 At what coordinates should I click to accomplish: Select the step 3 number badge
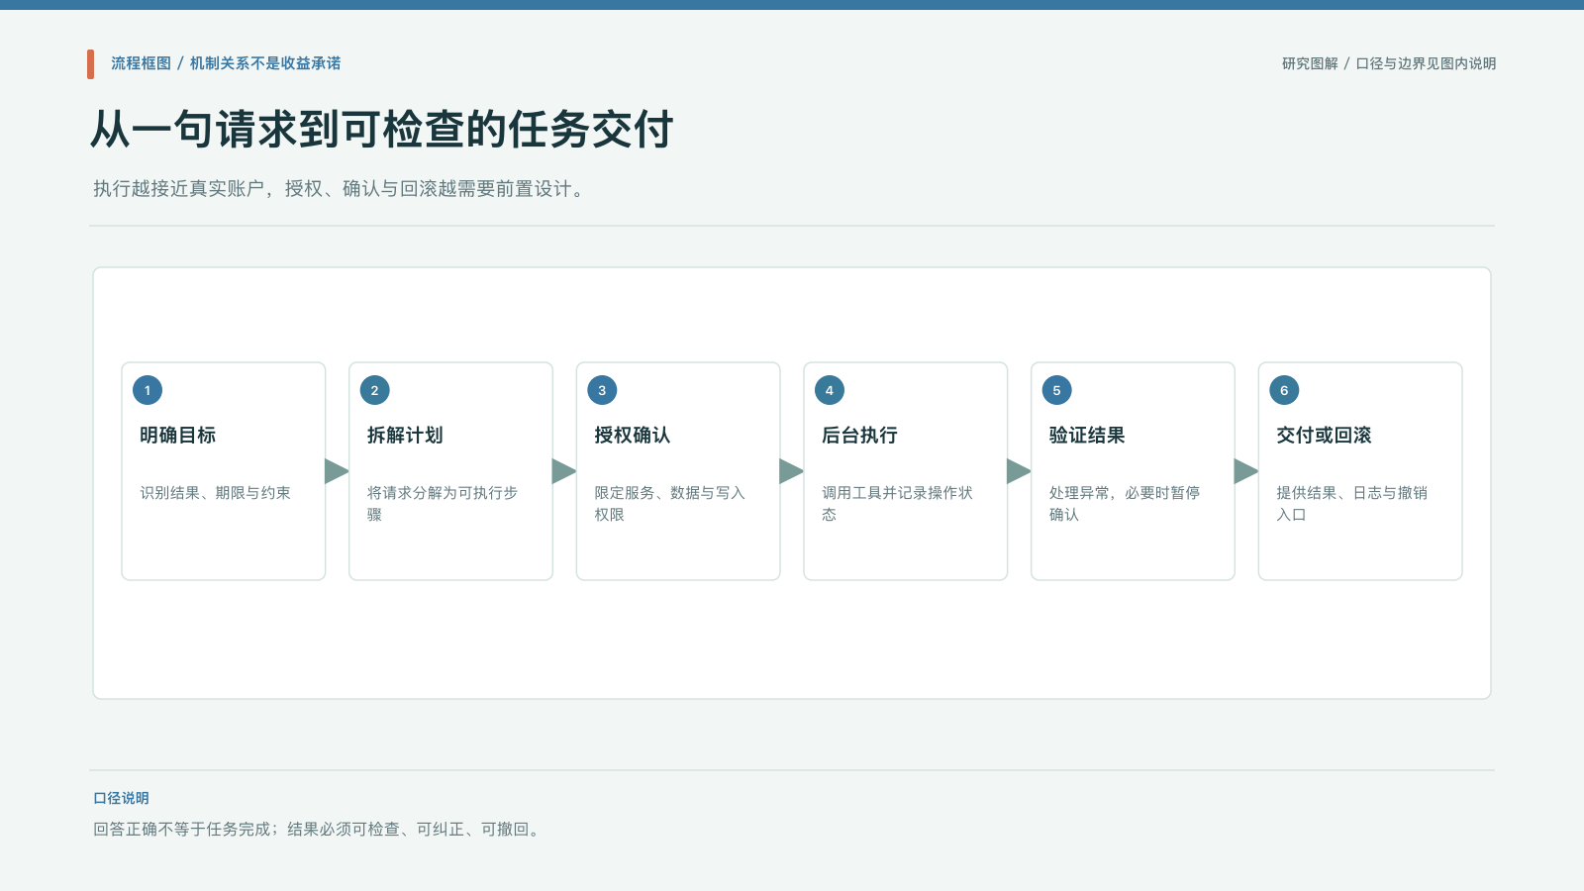tap(602, 390)
